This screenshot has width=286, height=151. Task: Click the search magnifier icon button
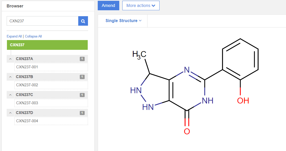(83, 21)
